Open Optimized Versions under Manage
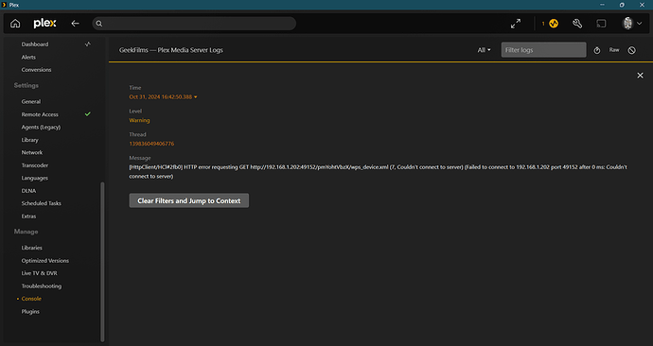The height and width of the screenshot is (346, 653). [45, 261]
